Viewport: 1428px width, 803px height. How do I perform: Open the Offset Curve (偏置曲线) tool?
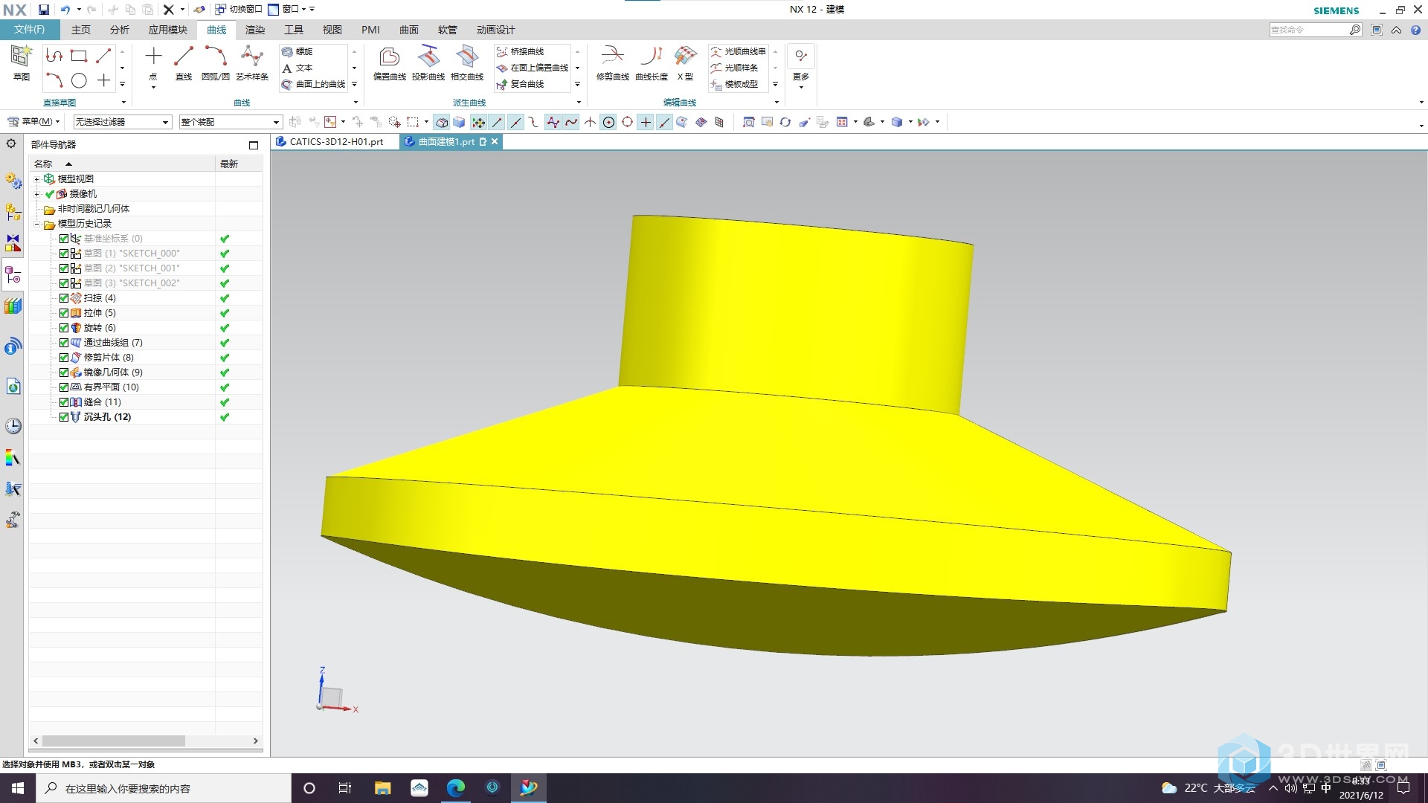(x=389, y=64)
